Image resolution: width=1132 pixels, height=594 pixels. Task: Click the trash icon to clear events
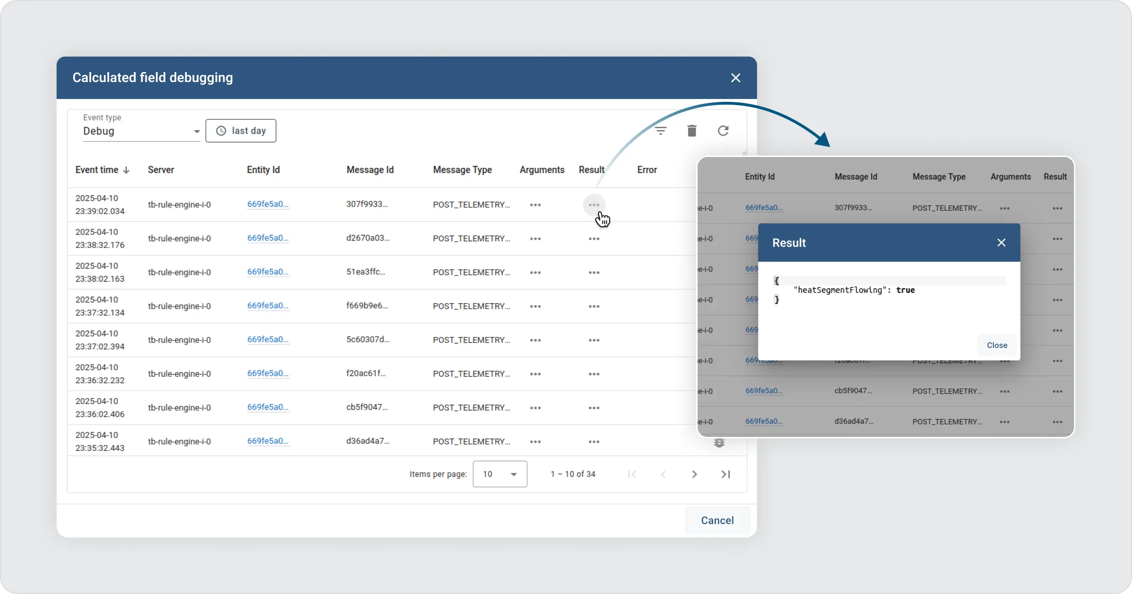pos(692,131)
